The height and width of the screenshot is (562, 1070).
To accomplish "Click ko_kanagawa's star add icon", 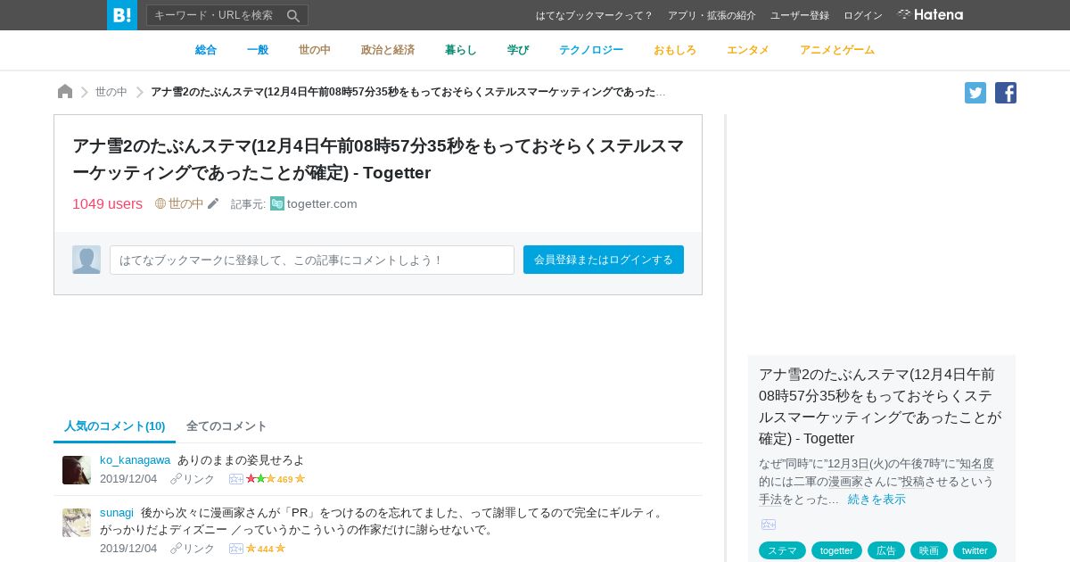I will click(x=236, y=479).
